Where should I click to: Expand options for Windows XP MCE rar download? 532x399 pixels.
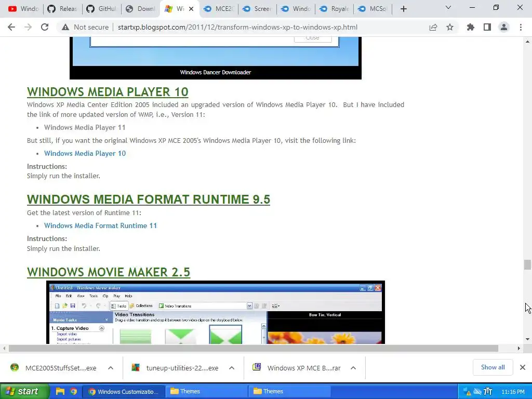[x=353, y=368]
